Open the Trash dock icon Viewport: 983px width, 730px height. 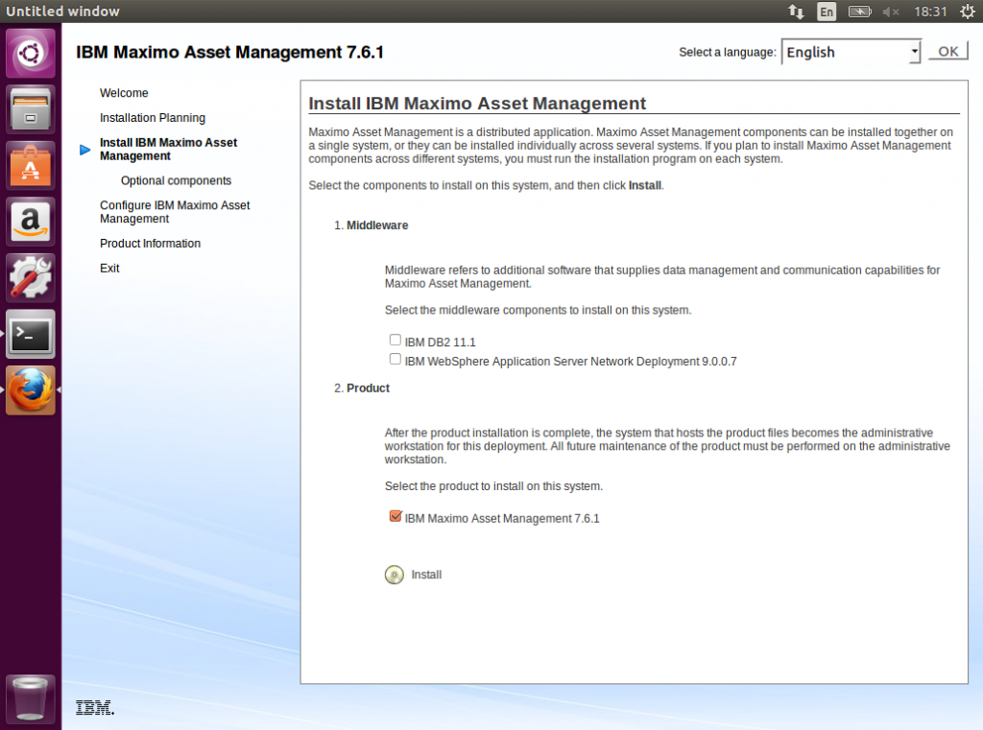click(30, 698)
